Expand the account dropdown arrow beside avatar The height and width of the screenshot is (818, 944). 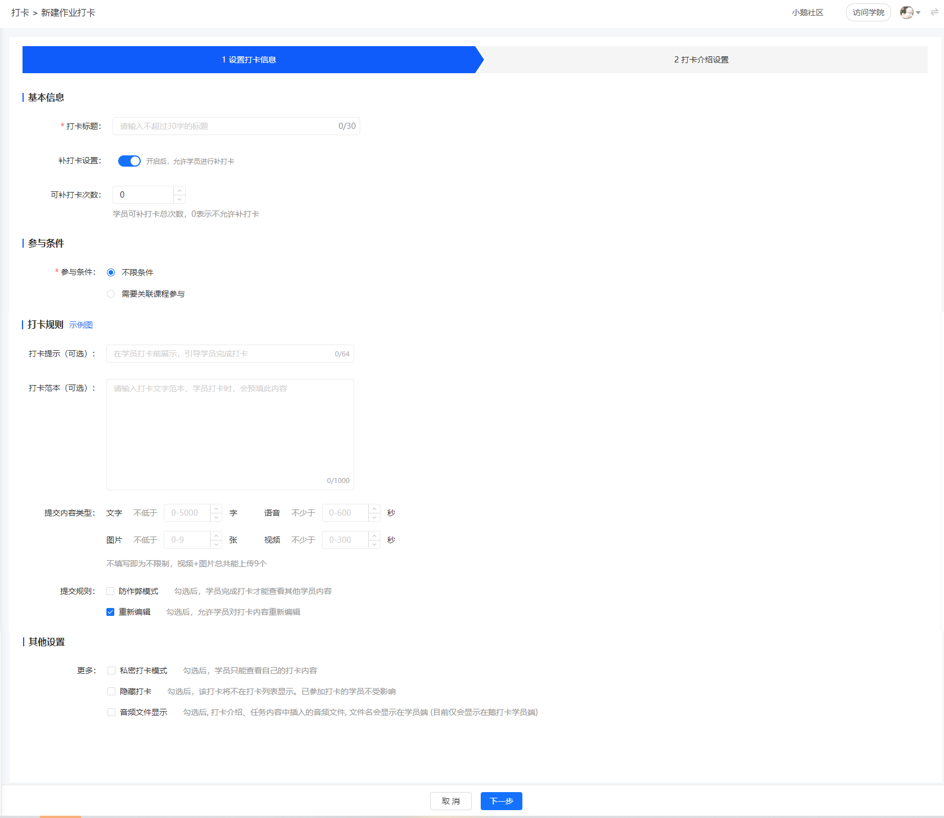[x=918, y=13]
